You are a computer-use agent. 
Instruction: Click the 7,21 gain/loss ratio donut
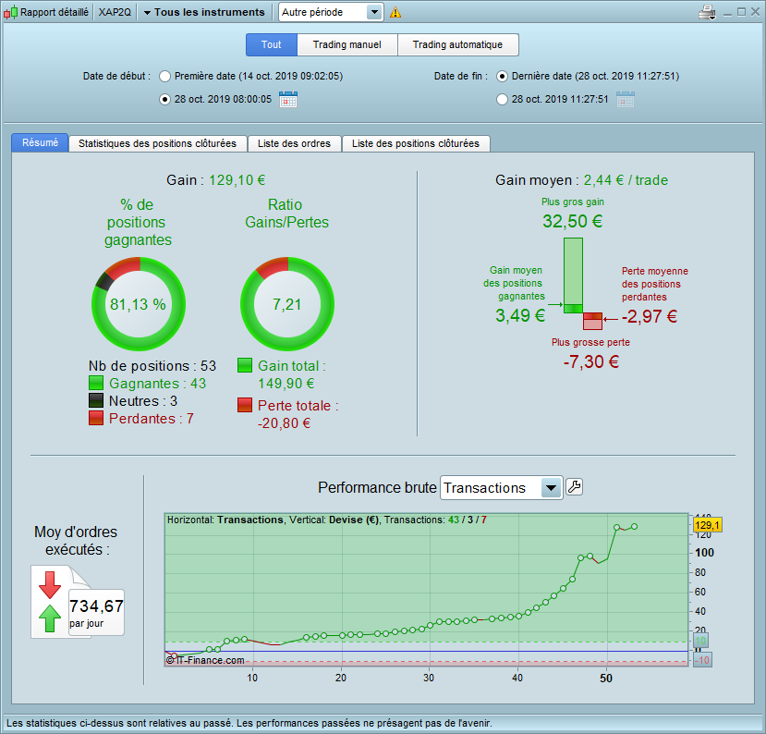coord(287,304)
